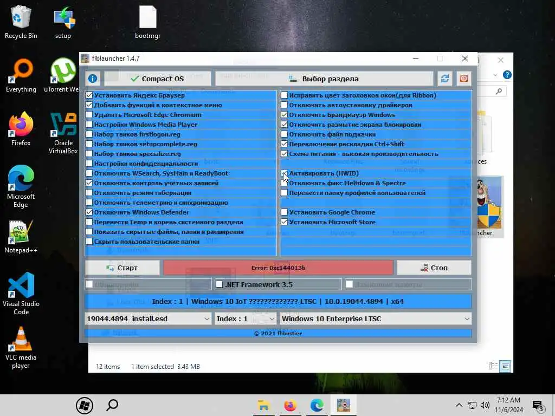This screenshot has height=416, width=555.
Task: Open the Index : 1 dropdown
Action: click(x=246, y=318)
